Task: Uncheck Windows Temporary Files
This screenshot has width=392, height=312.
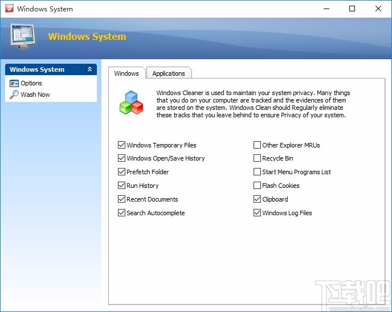Action: click(121, 145)
